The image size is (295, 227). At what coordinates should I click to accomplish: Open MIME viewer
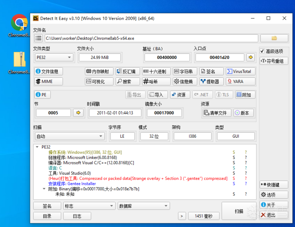pos(49,81)
